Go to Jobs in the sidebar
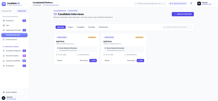The width and height of the screenshot is (218, 101). click(x=14, y=25)
